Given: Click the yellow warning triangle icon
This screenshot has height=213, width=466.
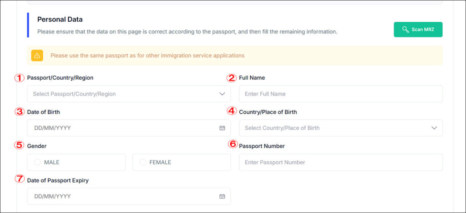Looking at the screenshot, I should 37,55.
